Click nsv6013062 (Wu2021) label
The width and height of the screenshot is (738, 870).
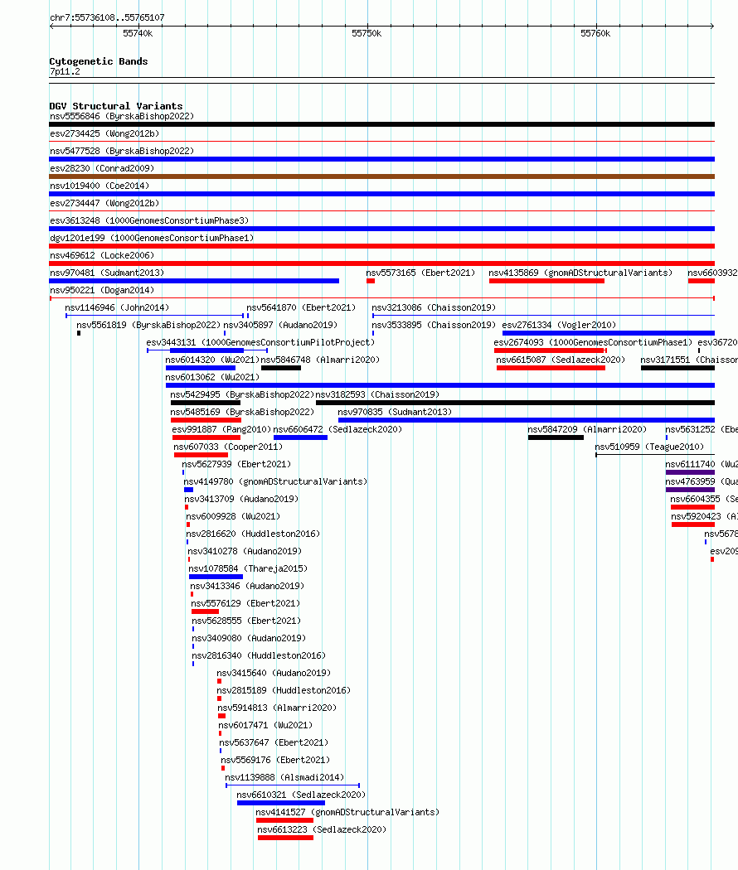[x=212, y=377]
